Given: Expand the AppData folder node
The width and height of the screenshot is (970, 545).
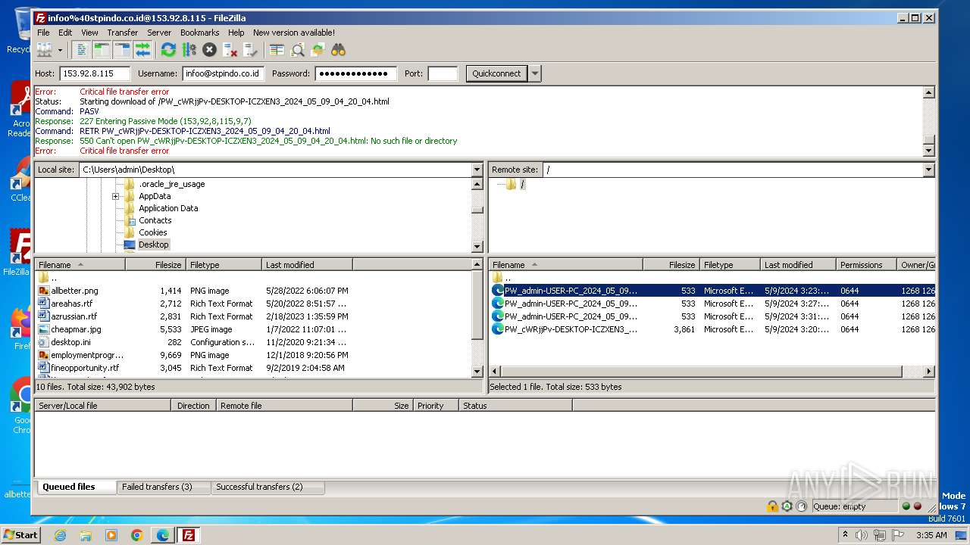Looking at the screenshot, I should (x=116, y=196).
